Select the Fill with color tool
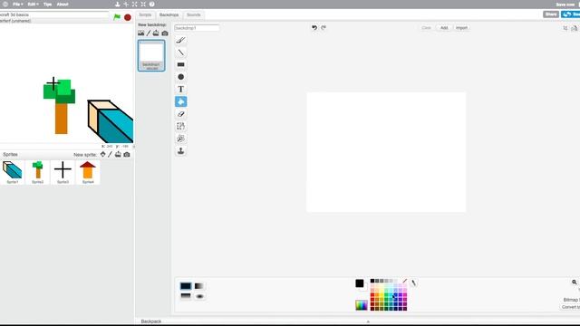The height and width of the screenshot is (326, 580). click(180, 101)
